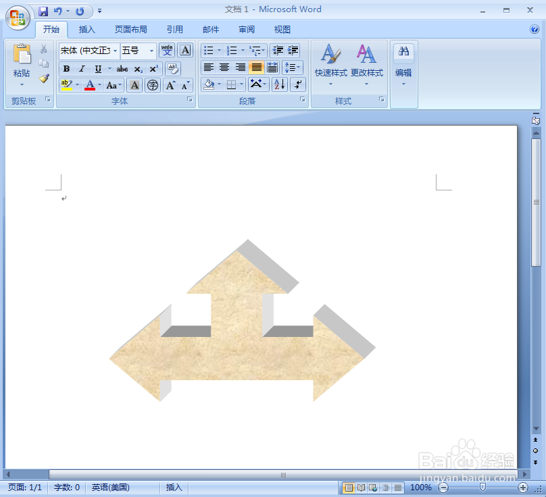Image resolution: width=546 pixels, height=497 pixels.
Task: Sort text with A-Z icon
Action: [x=280, y=84]
